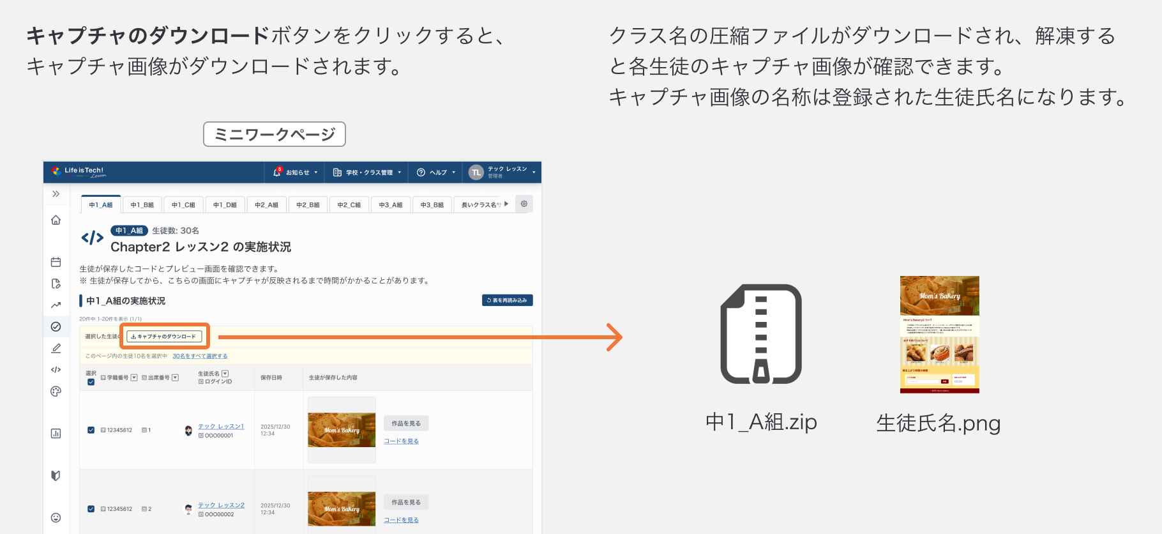Uncheck the row for テック レッスン2
The height and width of the screenshot is (534, 1162).
coord(91,509)
